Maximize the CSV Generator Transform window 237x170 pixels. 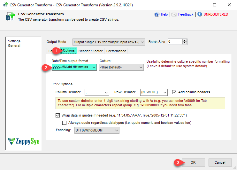(x=215, y=5)
